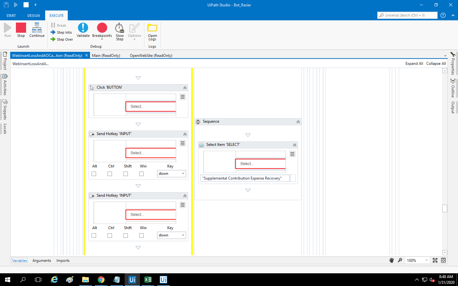Open Key dropdown in first Send Hotkey
The width and height of the screenshot is (458, 286).
(x=171, y=174)
